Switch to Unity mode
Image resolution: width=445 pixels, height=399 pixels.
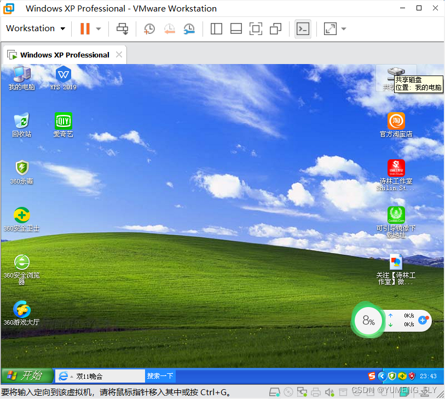[x=275, y=28]
